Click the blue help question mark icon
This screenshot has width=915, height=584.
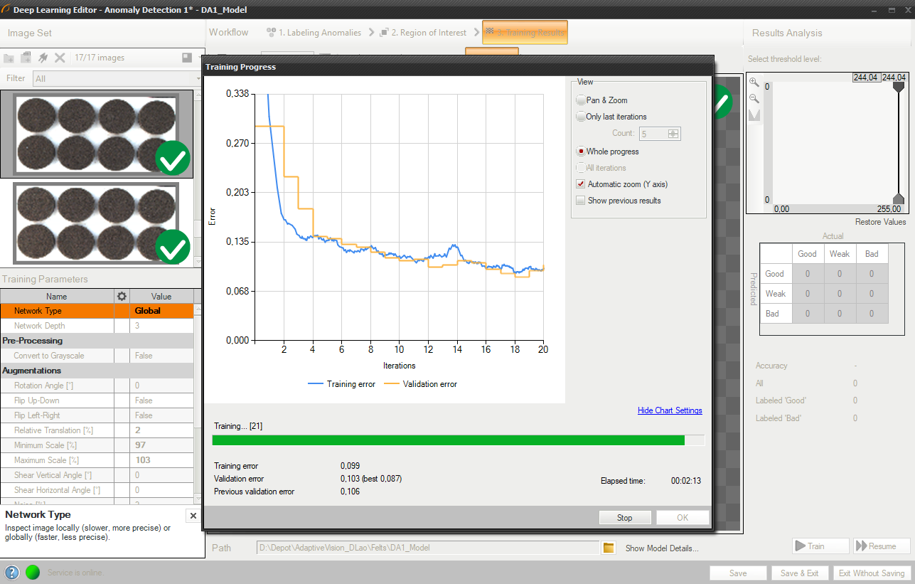[12, 573]
